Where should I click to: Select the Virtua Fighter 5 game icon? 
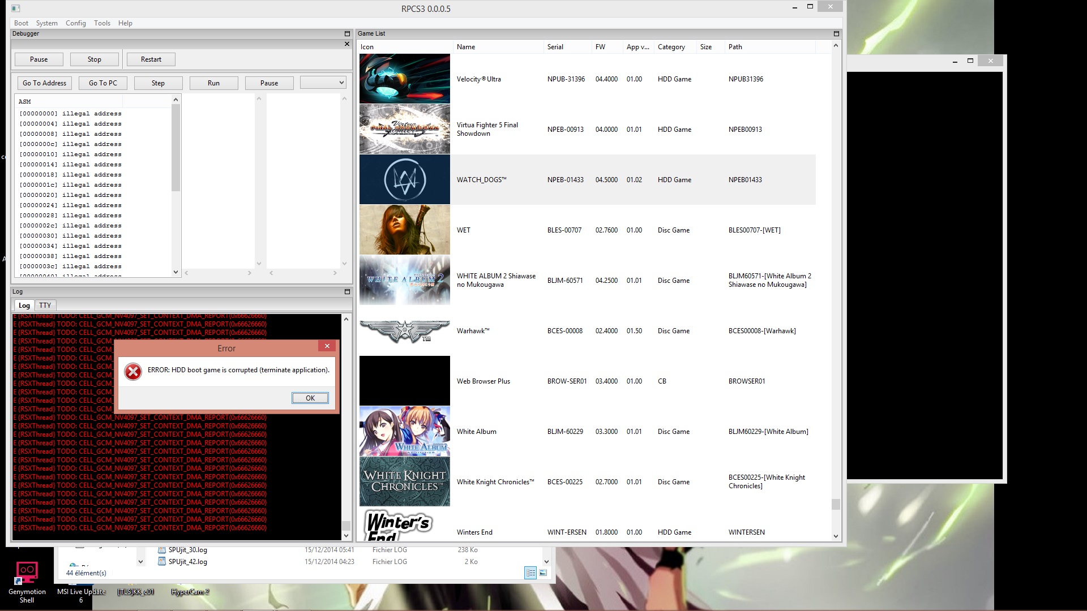405,129
